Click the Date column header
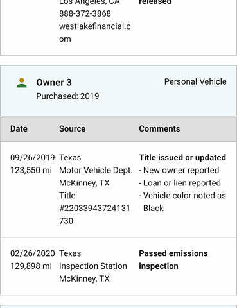Image resolution: width=237 pixels, height=308 pixels. point(19,129)
